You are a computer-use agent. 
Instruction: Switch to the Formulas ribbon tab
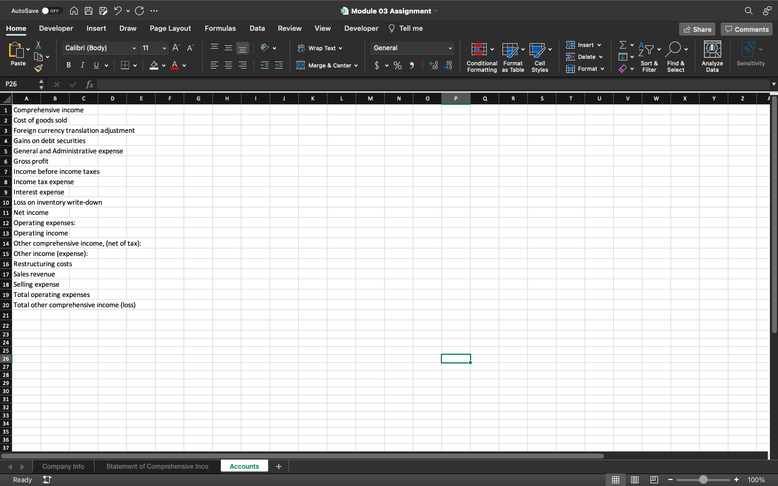220,28
